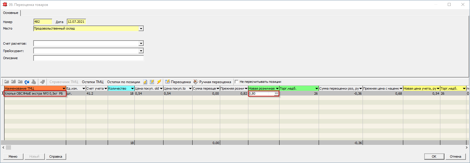
Task: Click into the Описание text field
Action: pos(88,58)
